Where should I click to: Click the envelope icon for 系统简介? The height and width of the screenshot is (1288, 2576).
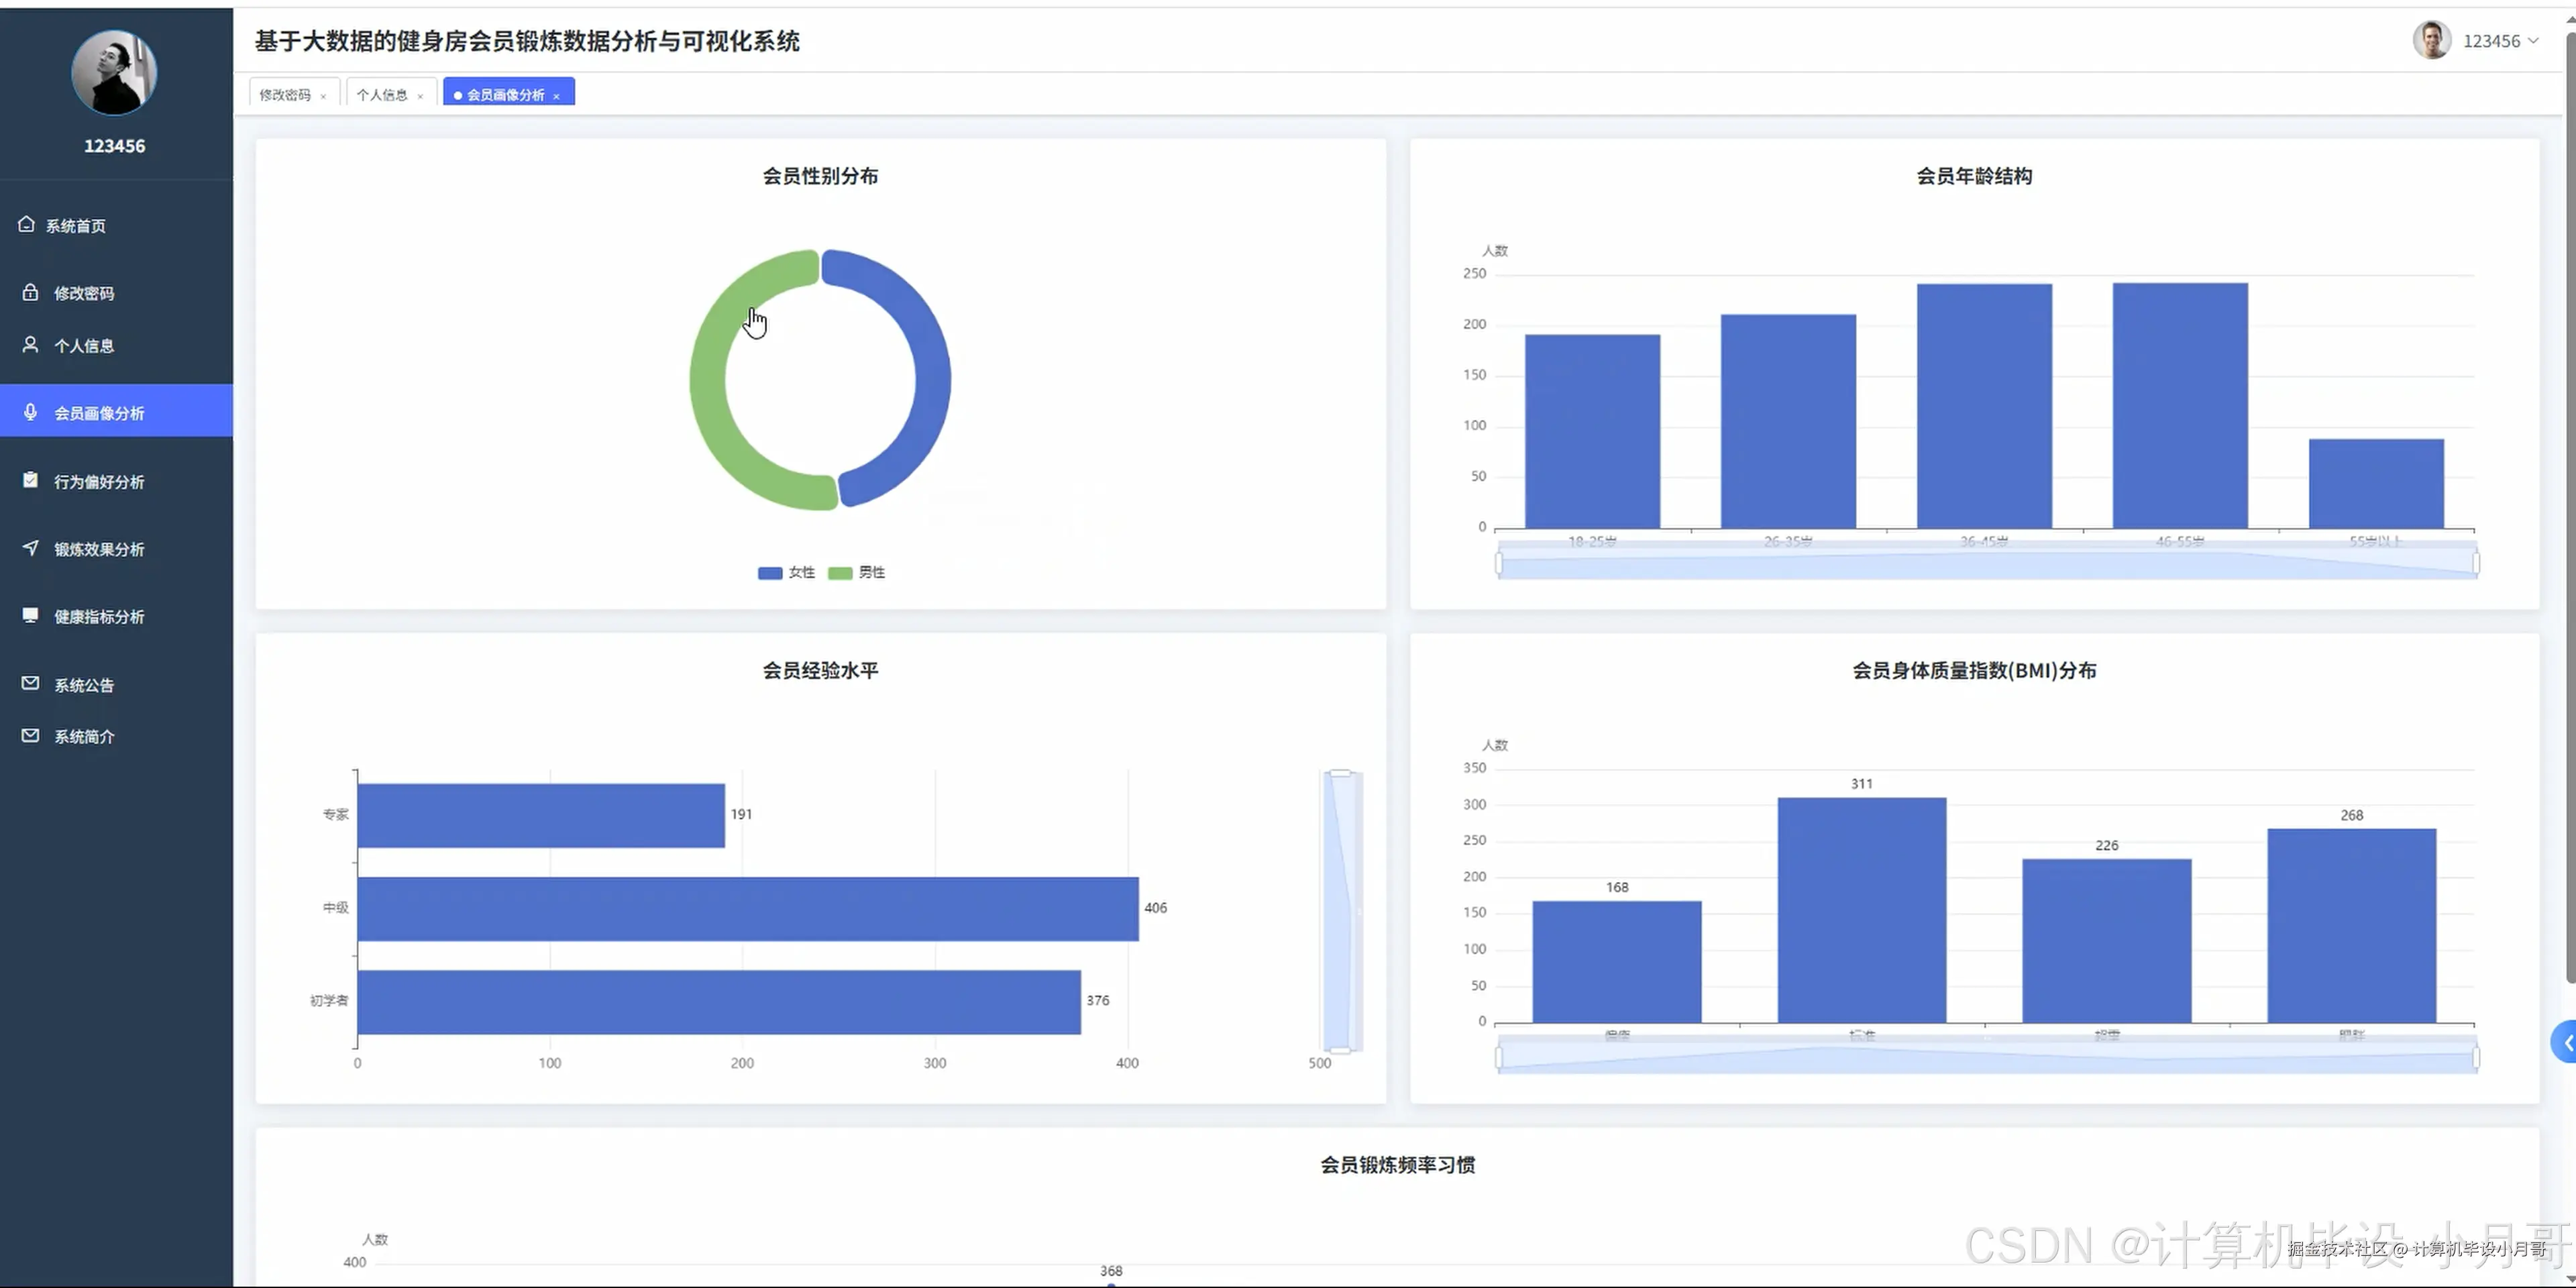[31, 736]
